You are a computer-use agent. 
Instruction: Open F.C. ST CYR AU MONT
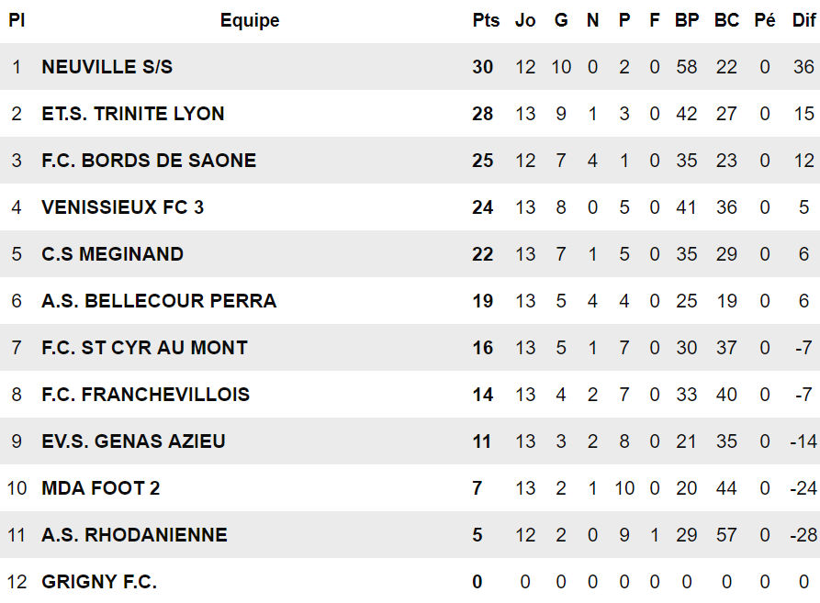coord(144,348)
